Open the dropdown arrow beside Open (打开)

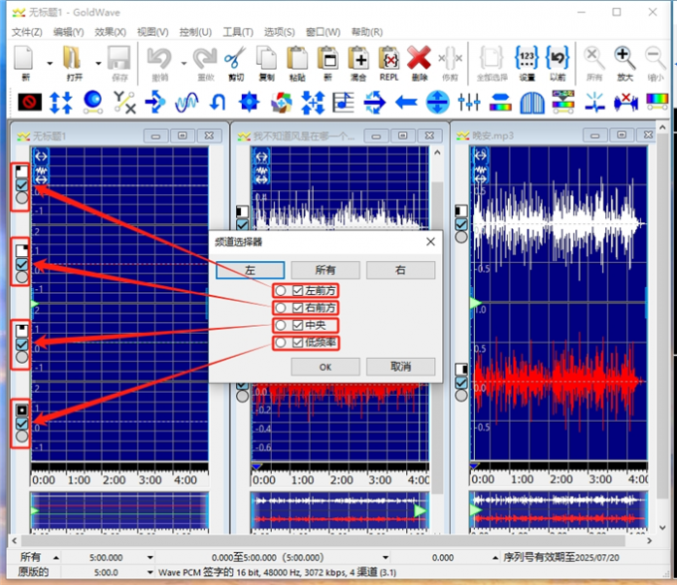[x=98, y=63]
